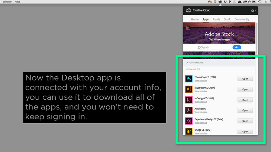Click Open button for Illustrator CC
This screenshot has height=152, width=271.
245,89
